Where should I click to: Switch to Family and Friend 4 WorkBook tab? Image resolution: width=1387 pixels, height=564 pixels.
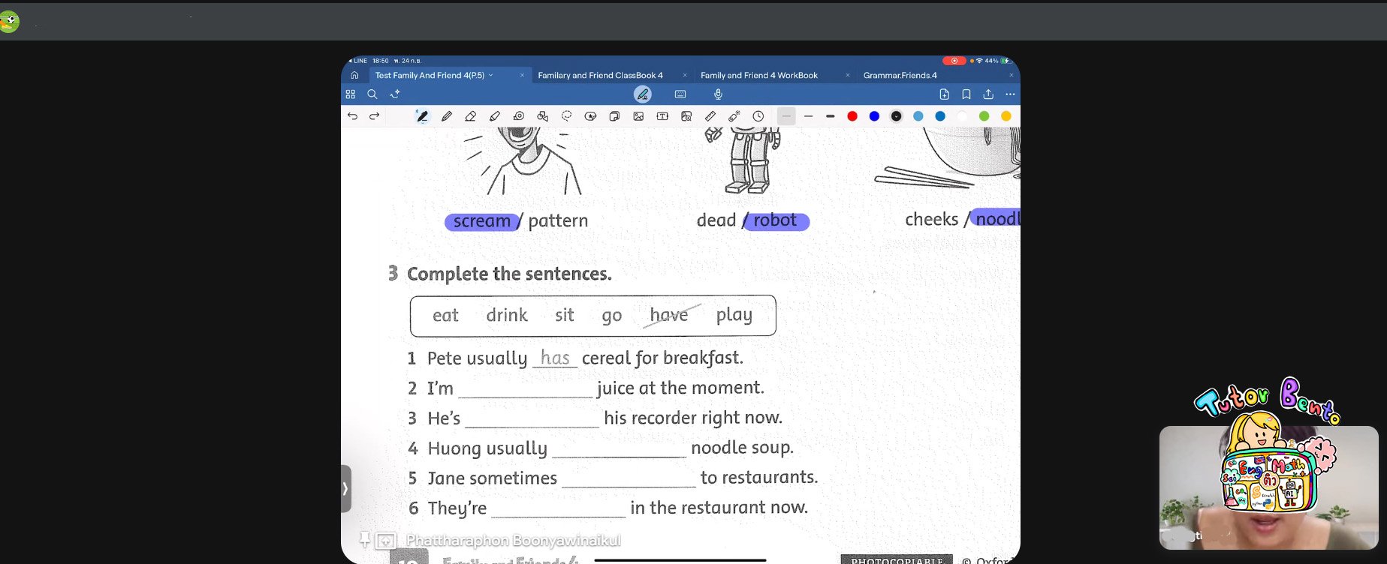click(x=758, y=75)
